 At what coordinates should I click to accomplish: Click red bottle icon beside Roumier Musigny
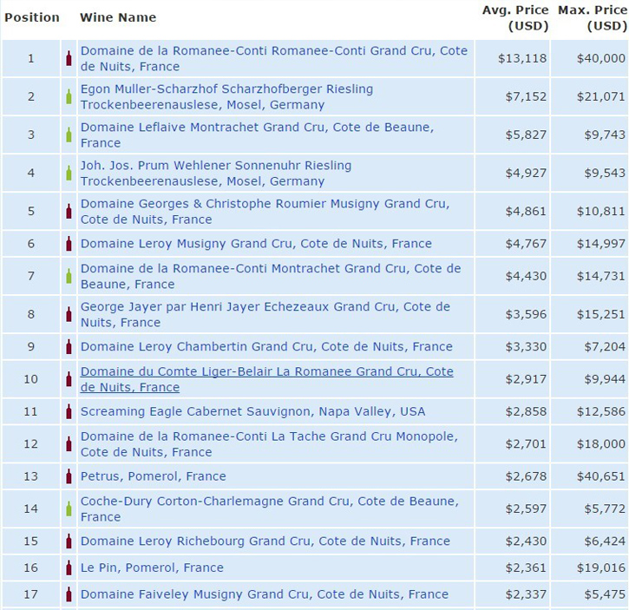pyautogui.click(x=69, y=211)
